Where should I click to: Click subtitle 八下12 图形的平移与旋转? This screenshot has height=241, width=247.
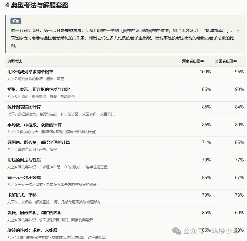point(28,238)
